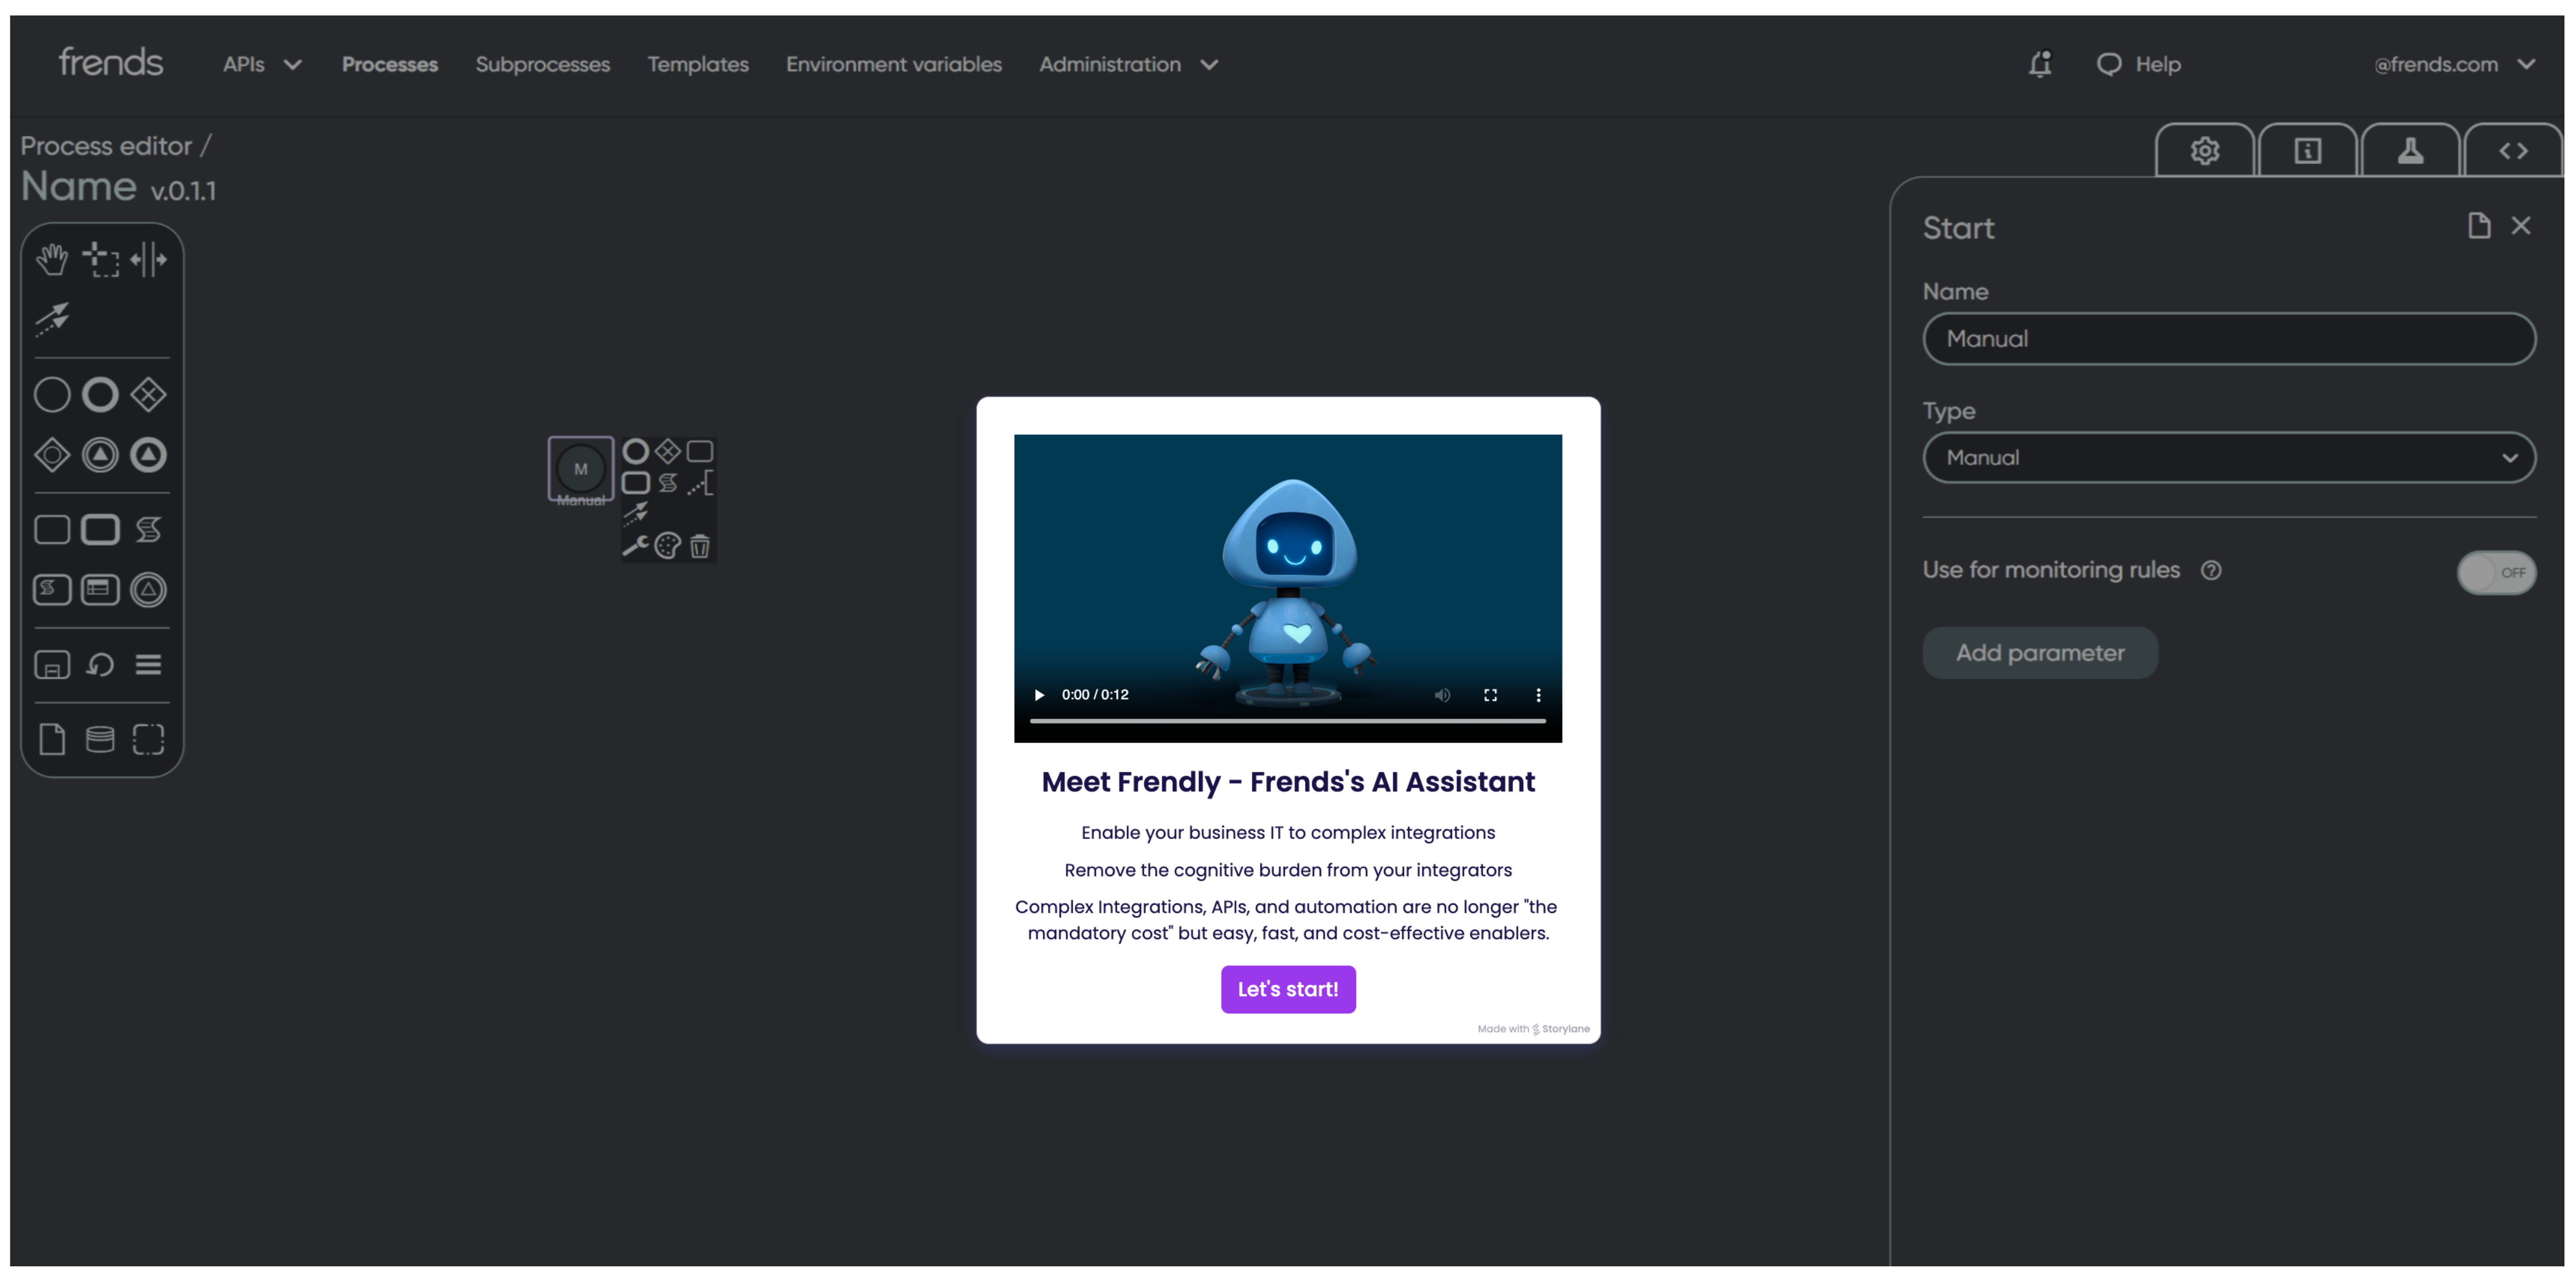Screen dimensions: 2576x1277
Task: Go to Processes in top navigation
Action: [x=390, y=64]
